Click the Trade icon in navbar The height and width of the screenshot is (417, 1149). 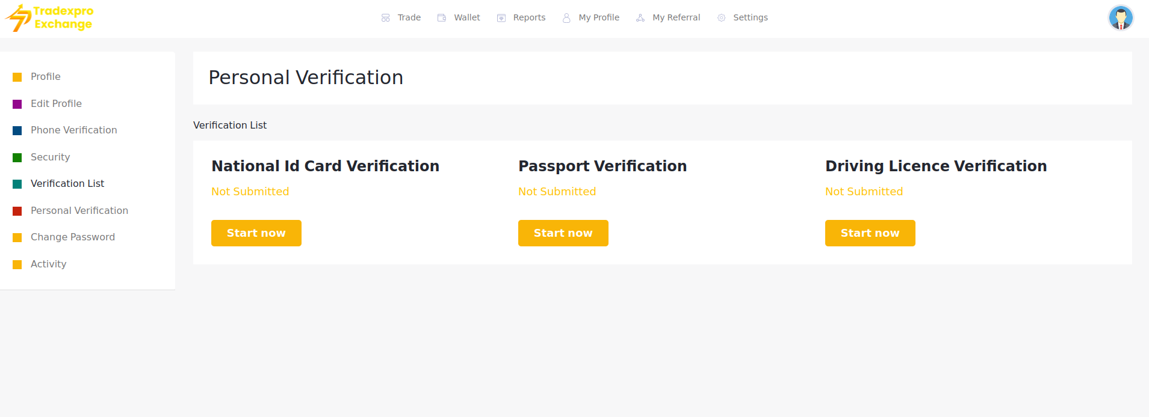pos(386,18)
